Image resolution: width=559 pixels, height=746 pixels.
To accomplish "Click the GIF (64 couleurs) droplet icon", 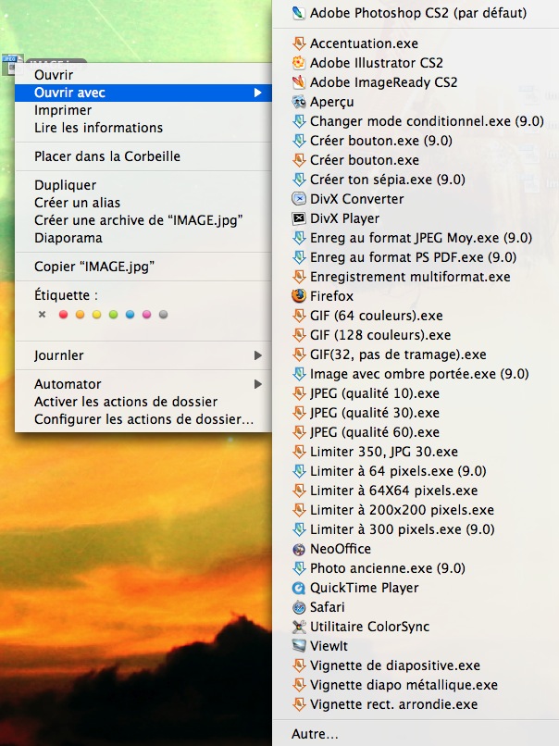I will coord(298,316).
